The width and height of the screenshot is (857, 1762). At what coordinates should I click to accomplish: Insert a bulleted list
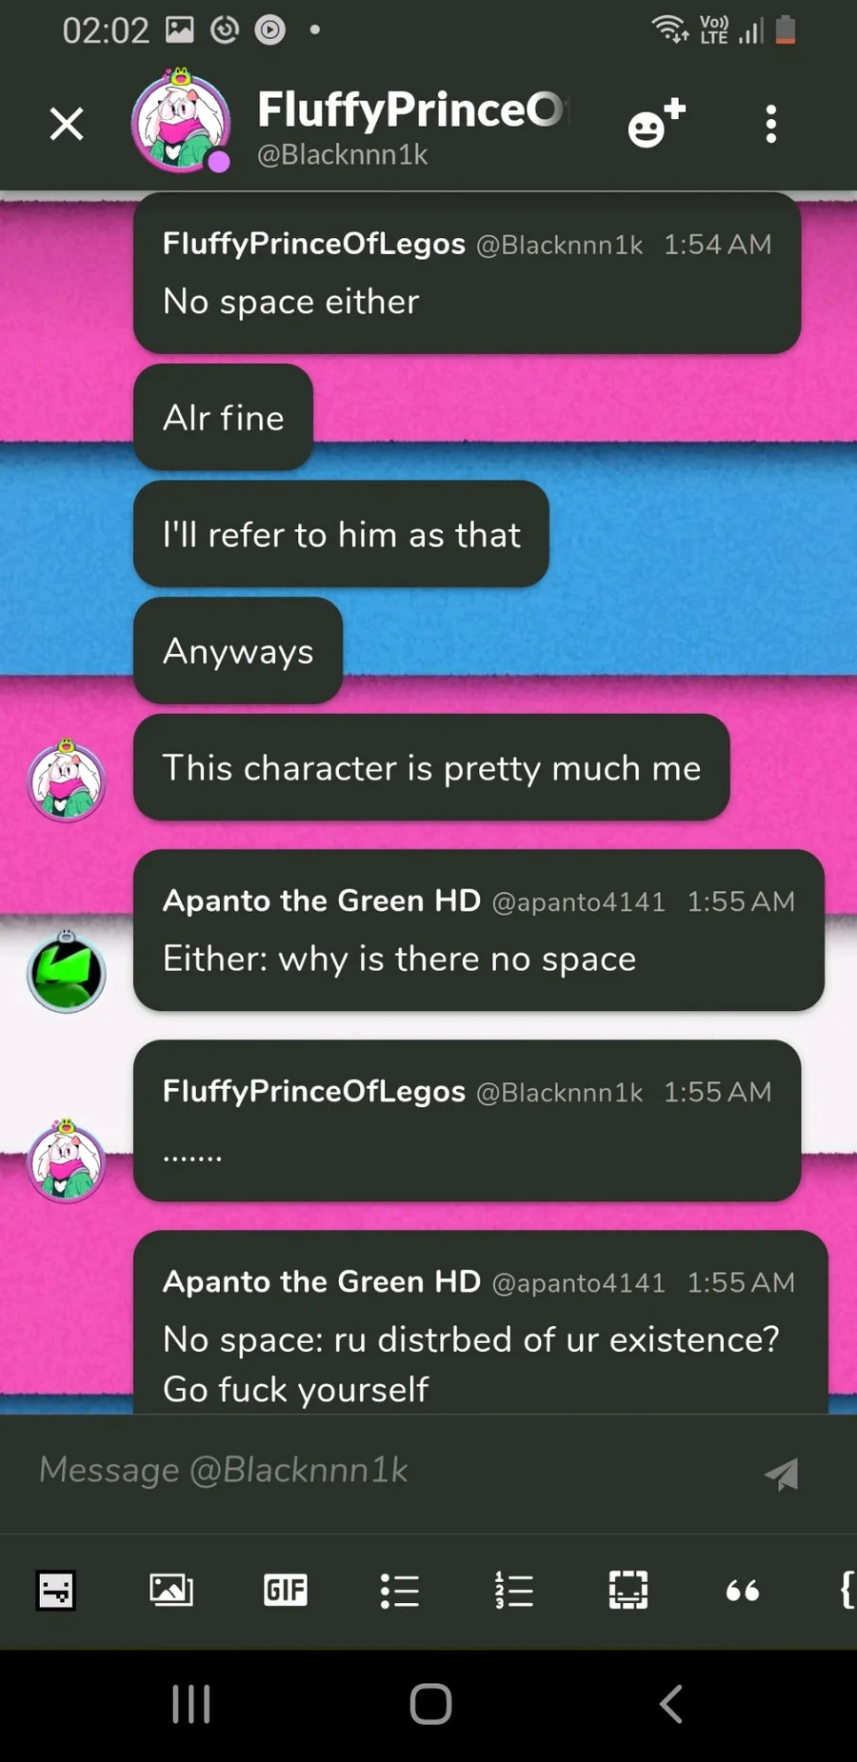point(400,1590)
